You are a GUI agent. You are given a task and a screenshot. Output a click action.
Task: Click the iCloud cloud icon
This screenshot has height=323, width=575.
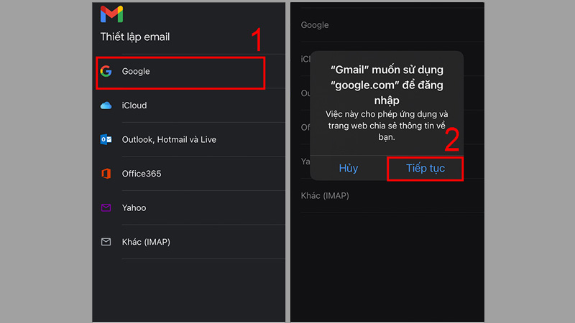point(106,106)
